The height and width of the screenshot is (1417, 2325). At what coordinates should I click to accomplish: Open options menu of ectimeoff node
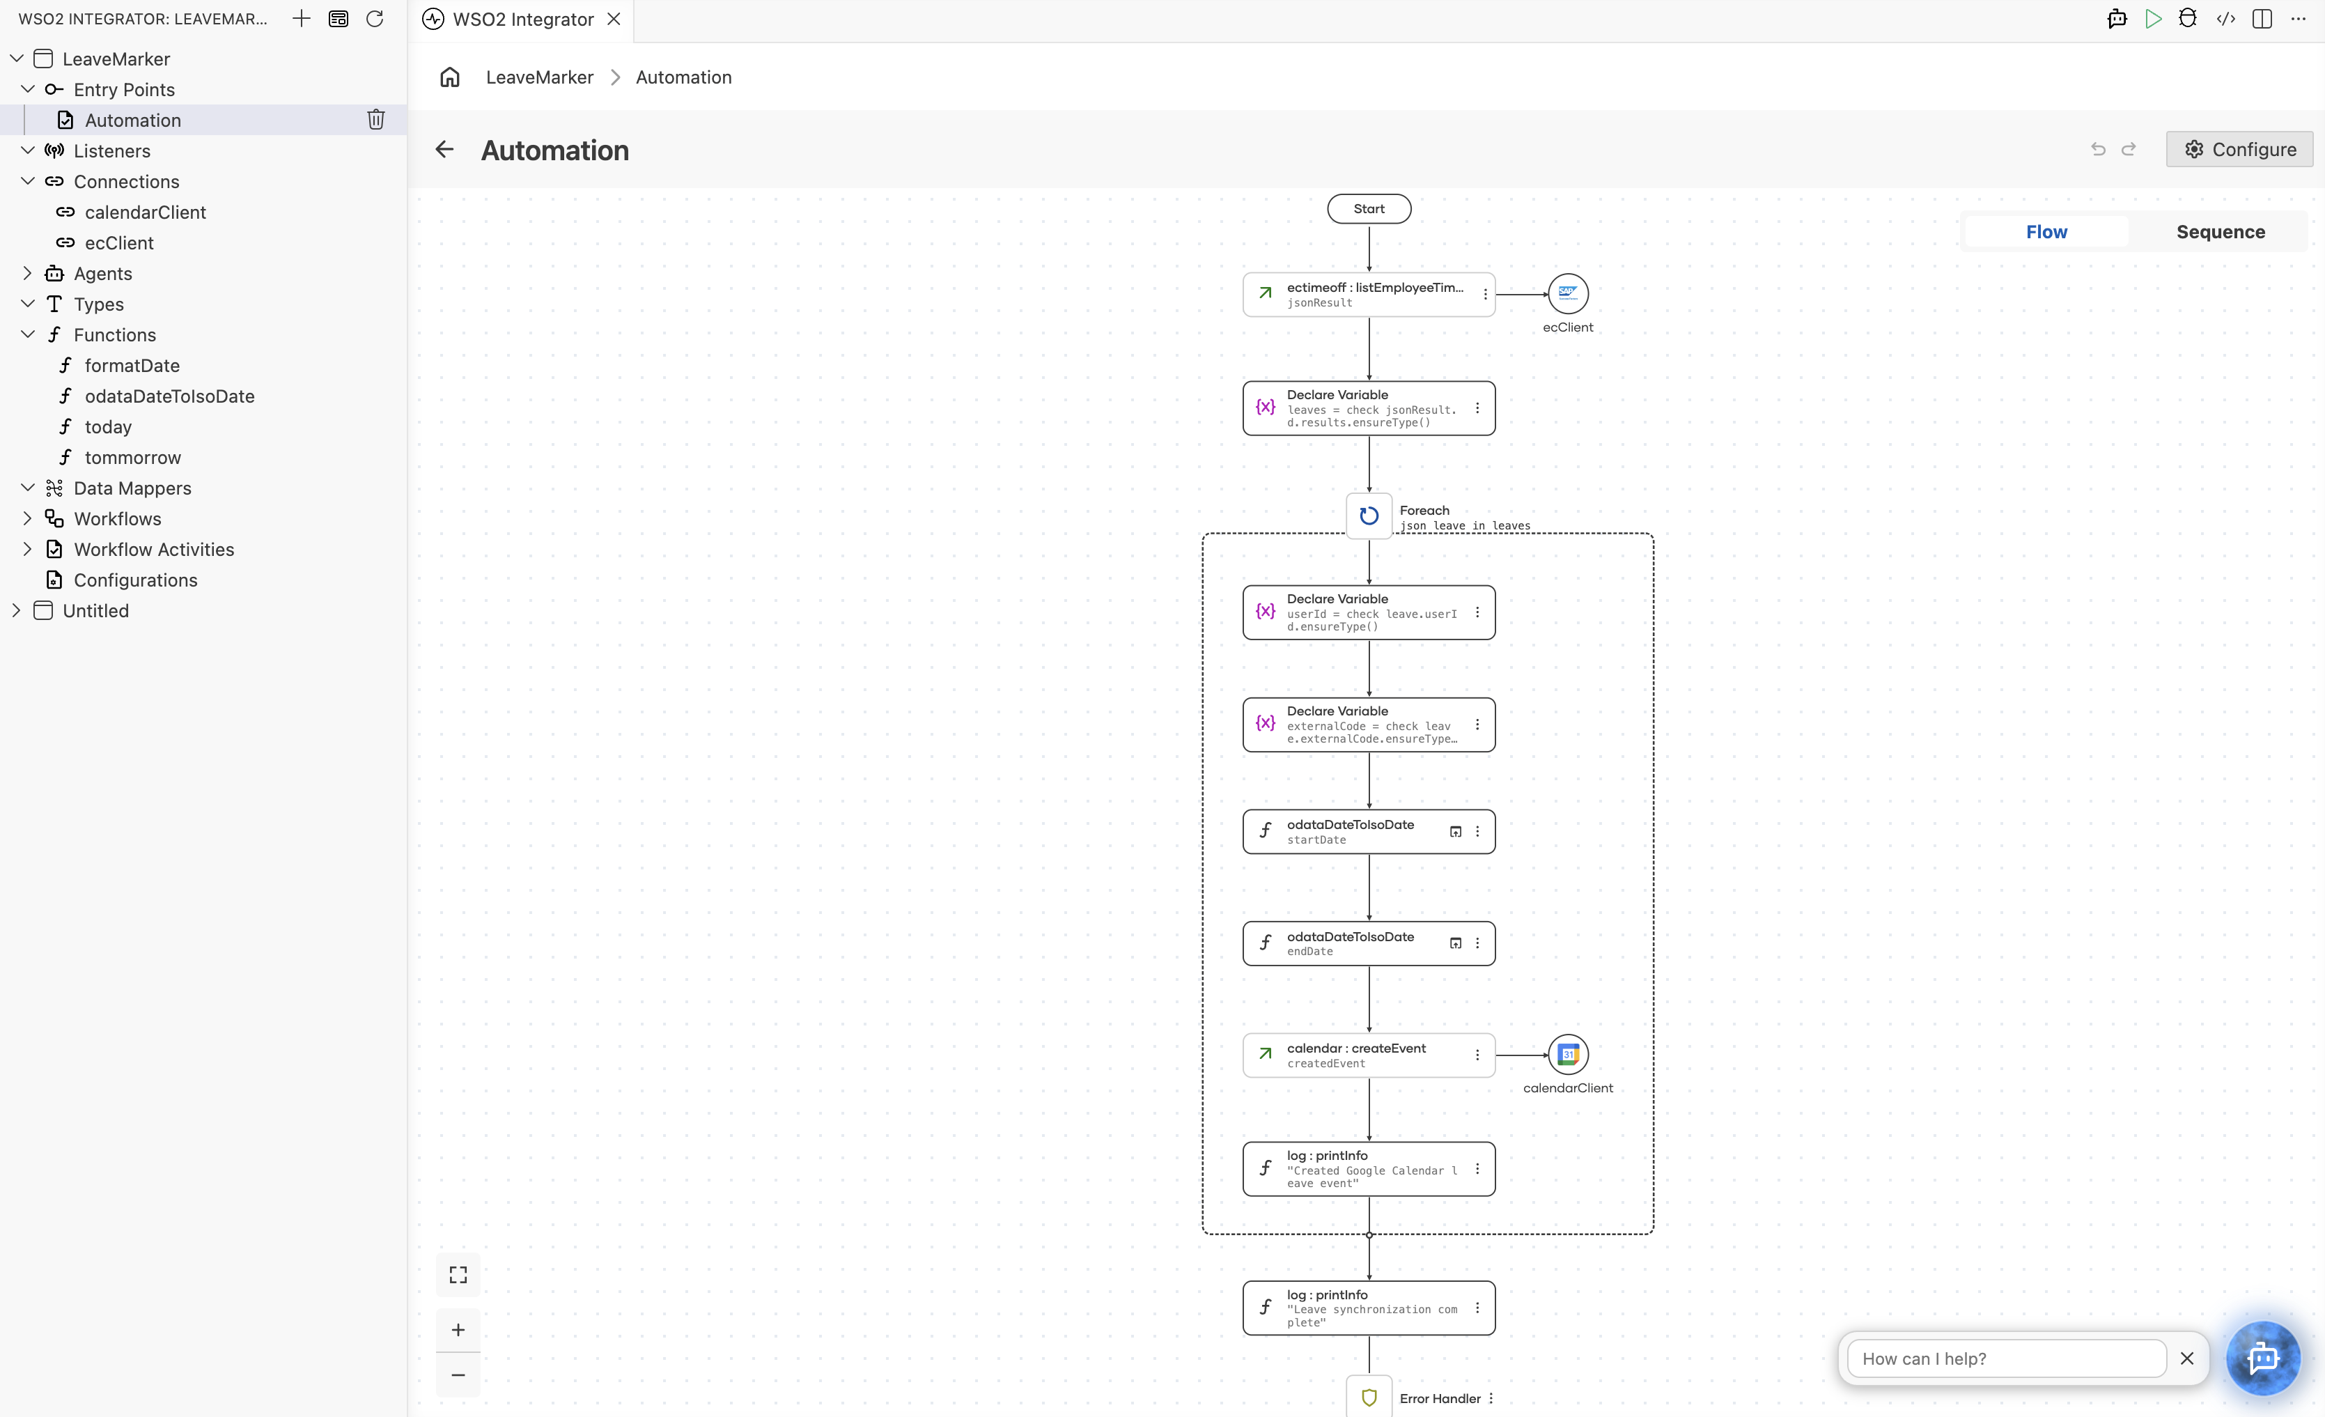[x=1485, y=295]
